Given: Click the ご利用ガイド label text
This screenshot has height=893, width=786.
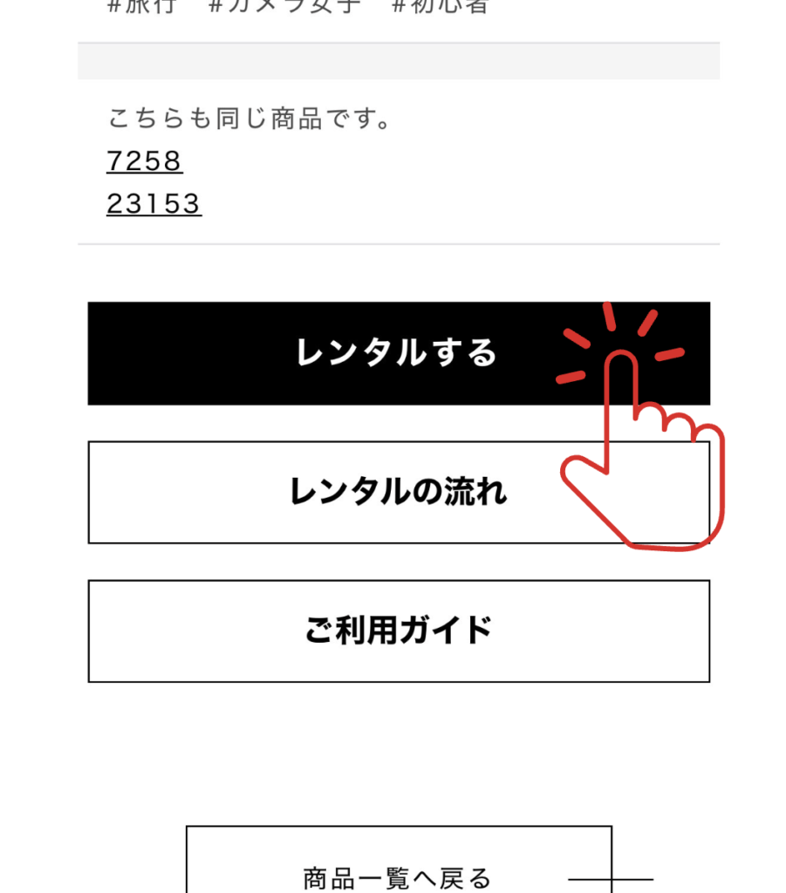Looking at the screenshot, I should tap(398, 630).
